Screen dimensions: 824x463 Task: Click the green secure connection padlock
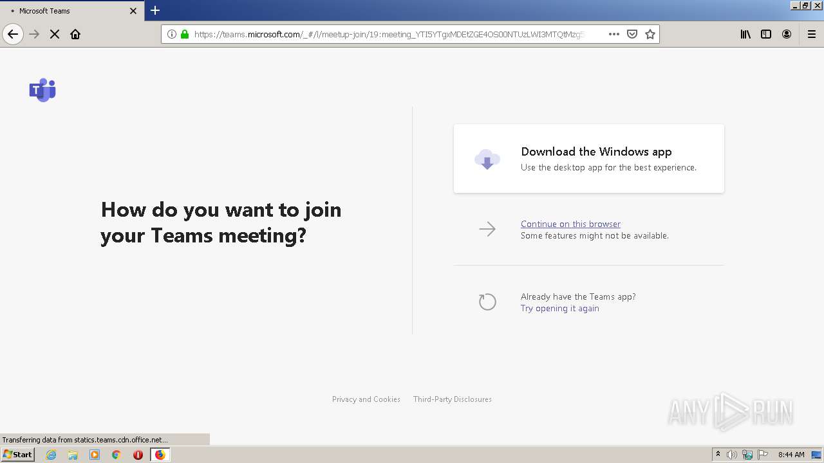pos(185,34)
